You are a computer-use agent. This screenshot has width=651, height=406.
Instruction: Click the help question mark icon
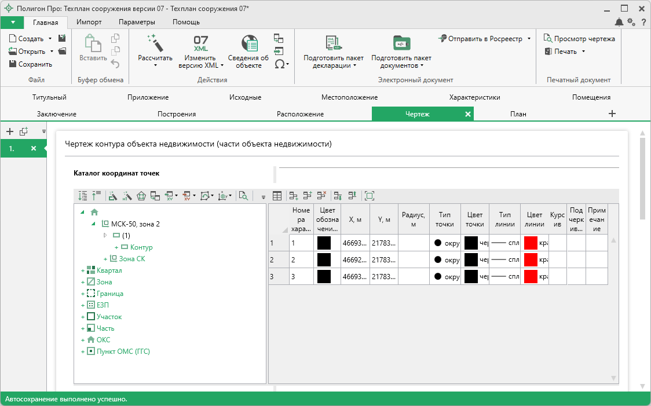pos(643,22)
